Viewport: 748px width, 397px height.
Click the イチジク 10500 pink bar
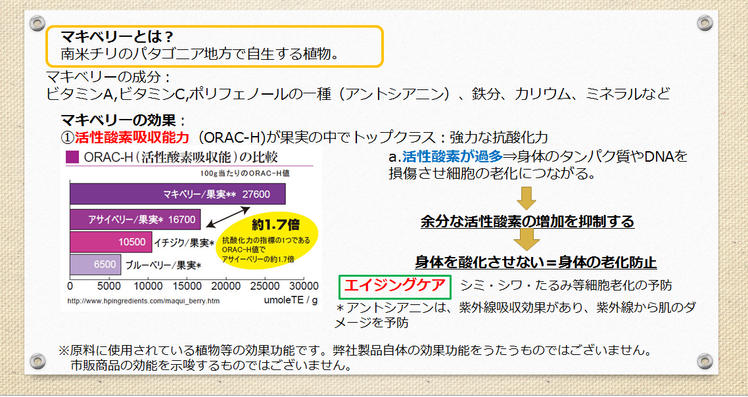pos(111,242)
